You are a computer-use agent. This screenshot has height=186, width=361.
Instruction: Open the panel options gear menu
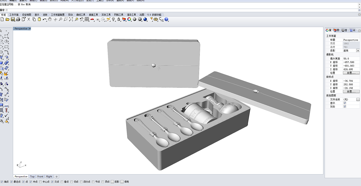359,31
